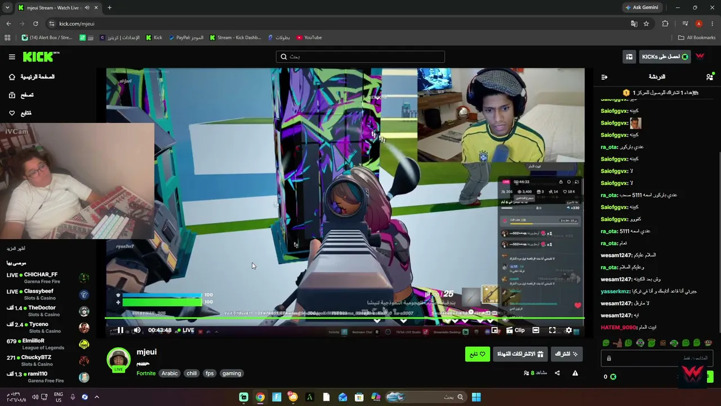The width and height of the screenshot is (721, 406).
Task: Open mjeui channel avatar
Action: point(119,360)
